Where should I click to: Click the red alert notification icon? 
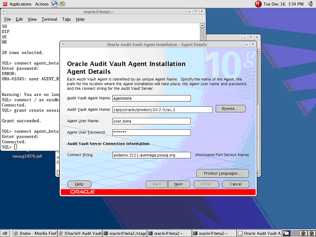258,4
